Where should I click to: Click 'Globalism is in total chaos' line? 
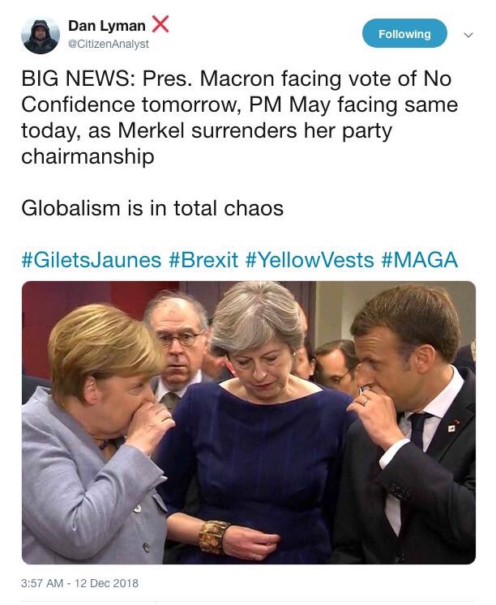tap(152, 208)
